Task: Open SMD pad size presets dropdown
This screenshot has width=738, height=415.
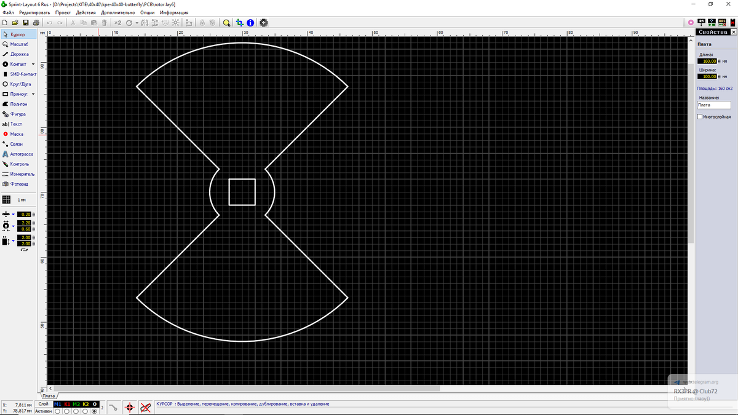Action: (13, 240)
